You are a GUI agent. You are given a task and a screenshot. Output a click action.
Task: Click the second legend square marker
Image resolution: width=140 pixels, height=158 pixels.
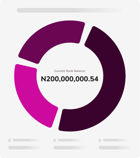coord(55,140)
